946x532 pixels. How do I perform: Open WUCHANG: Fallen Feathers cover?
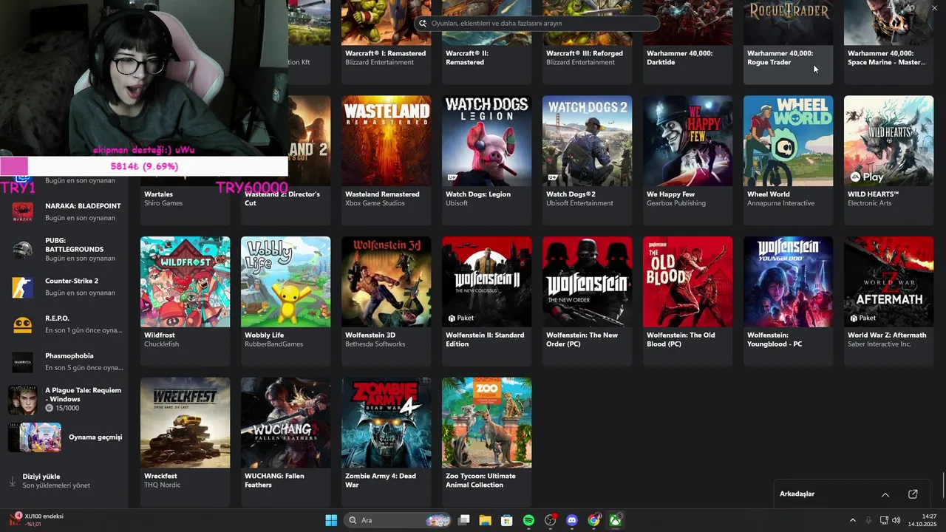tap(286, 423)
